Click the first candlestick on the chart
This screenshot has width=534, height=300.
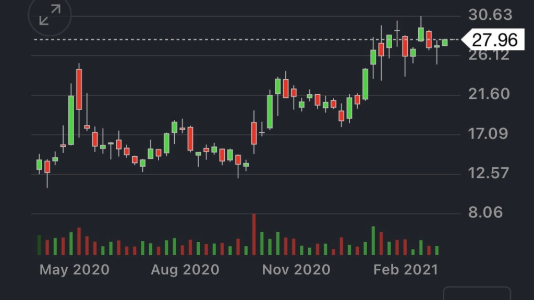point(39,165)
